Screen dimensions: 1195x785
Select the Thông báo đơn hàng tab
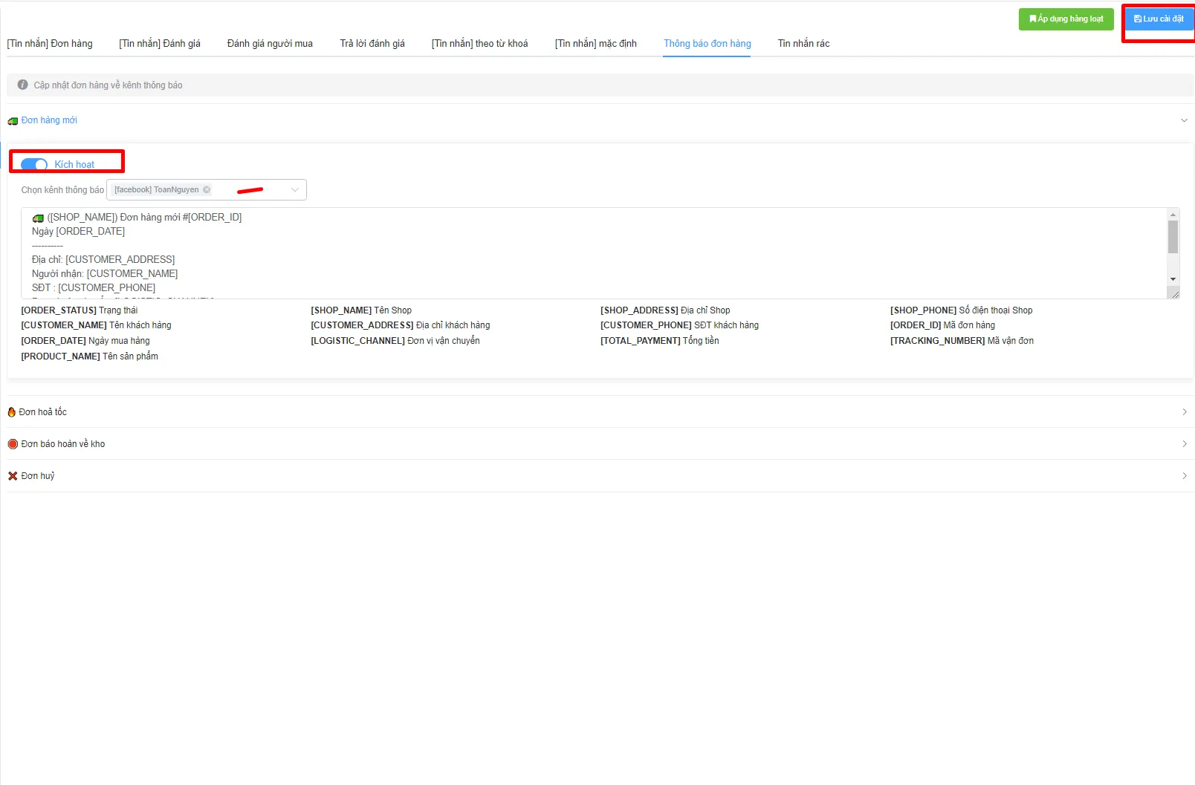pos(707,44)
